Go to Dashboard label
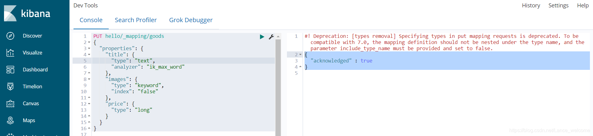The width and height of the screenshot is (593, 136). (x=35, y=70)
